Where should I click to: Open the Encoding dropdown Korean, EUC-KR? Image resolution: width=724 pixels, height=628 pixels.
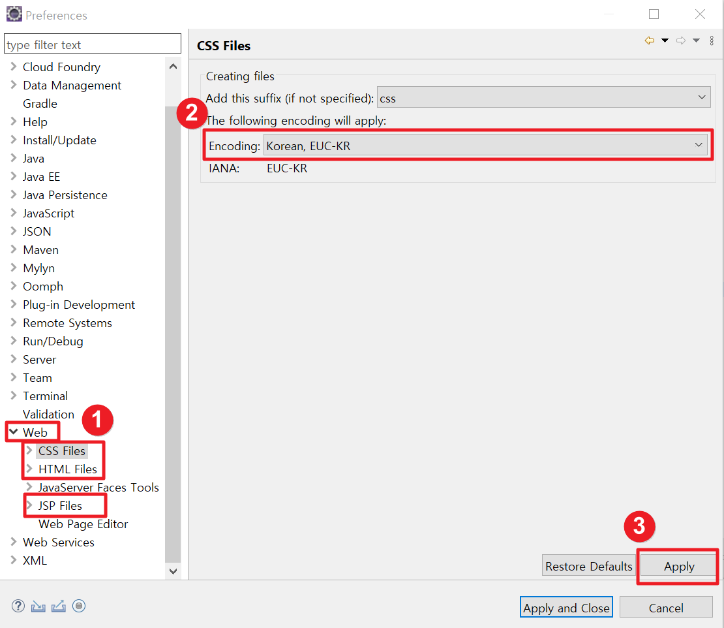click(x=485, y=146)
